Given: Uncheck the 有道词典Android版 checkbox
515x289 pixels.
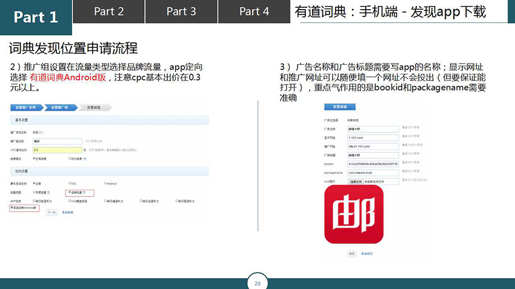Looking at the screenshot, I should click(x=12, y=207).
